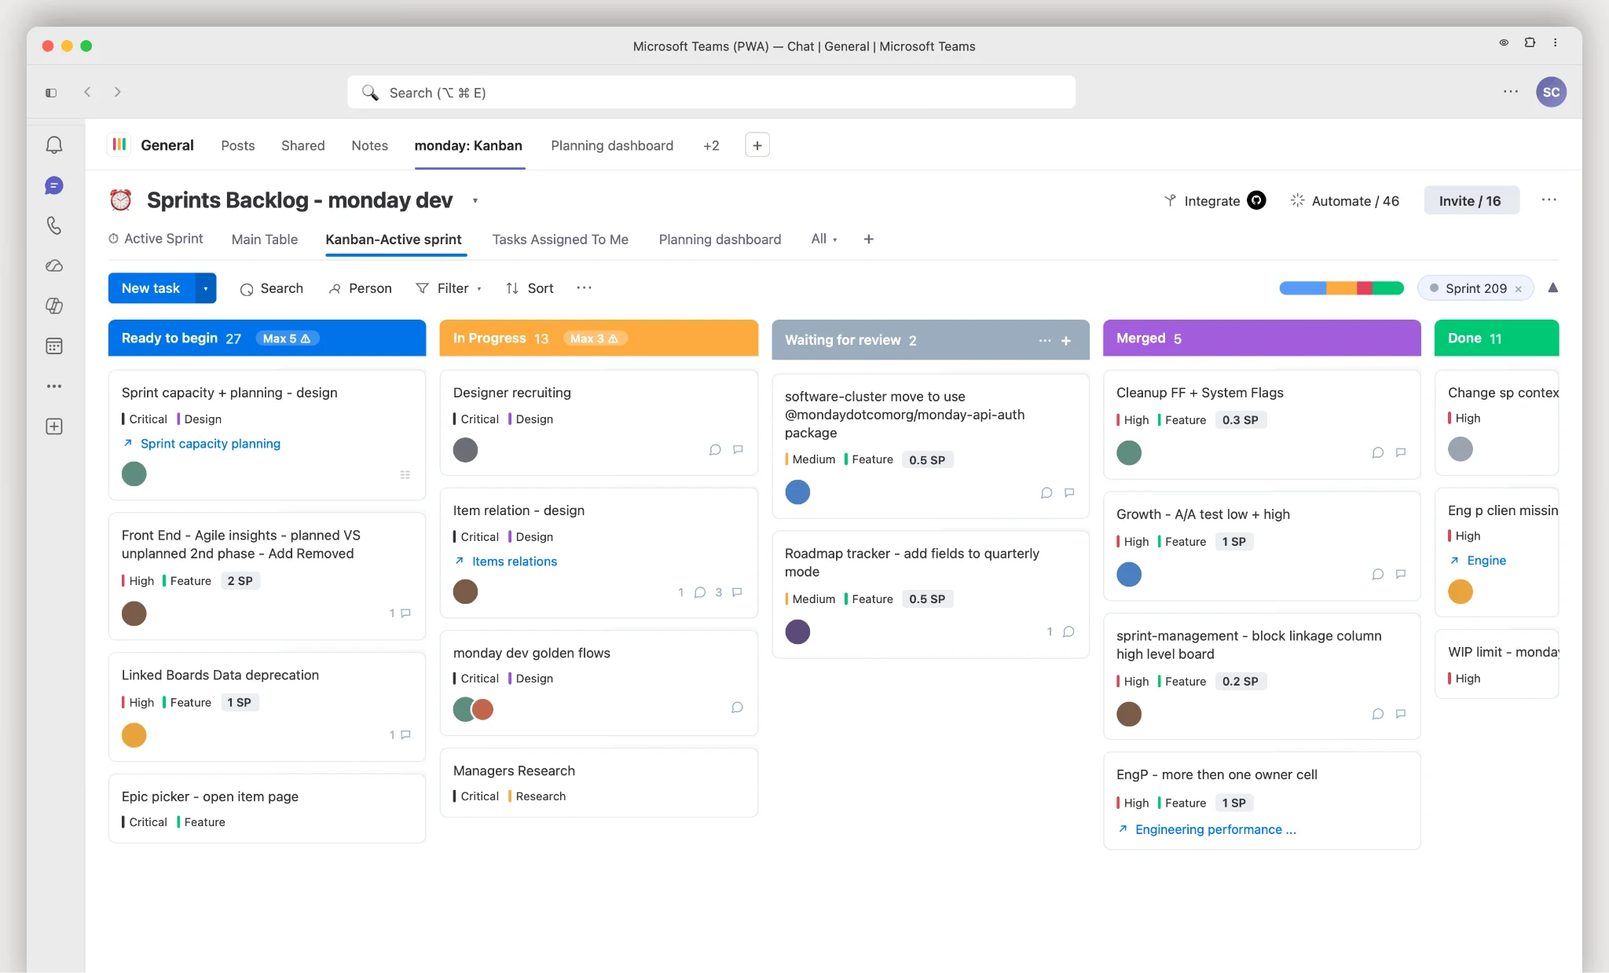Open comment bubble on monday dev golden flows card

(x=737, y=708)
